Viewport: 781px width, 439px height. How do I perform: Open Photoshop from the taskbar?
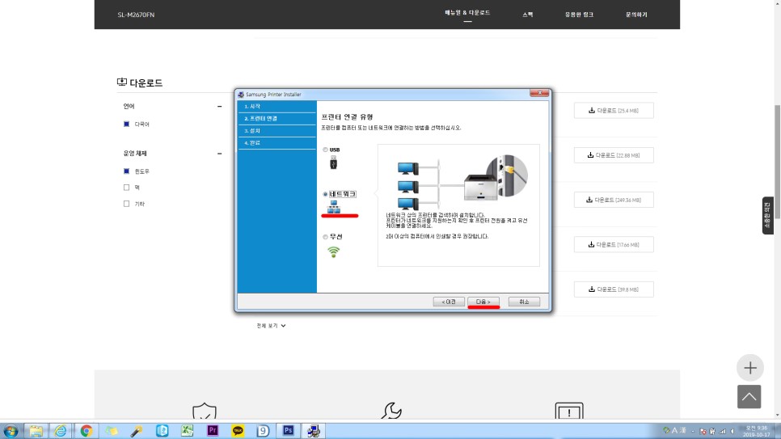288,431
